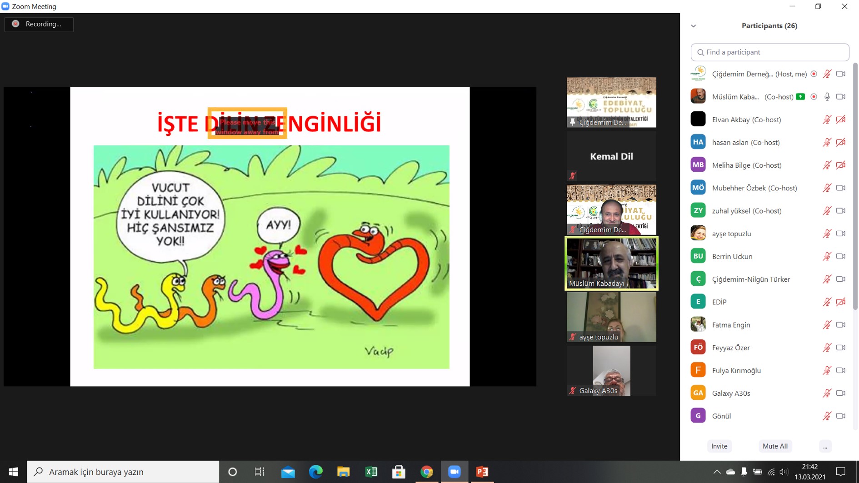Screen dimensions: 859x483
Task: Toggle zuhal yüksel's muted microphone icon
Action: [827, 211]
